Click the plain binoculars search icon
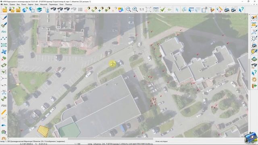The height and width of the screenshot is (145, 258). coord(53,10)
